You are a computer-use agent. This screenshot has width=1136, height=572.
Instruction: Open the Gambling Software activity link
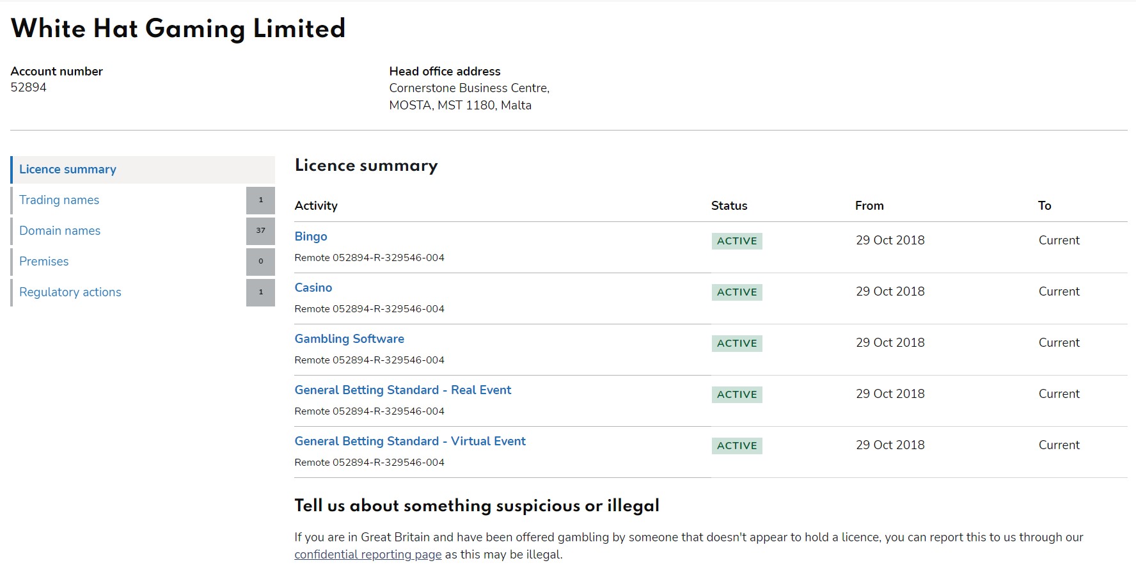[x=349, y=339]
